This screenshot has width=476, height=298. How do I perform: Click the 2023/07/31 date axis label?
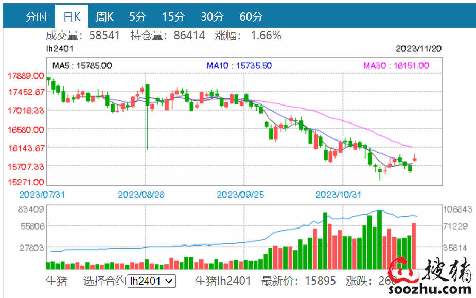point(42,195)
